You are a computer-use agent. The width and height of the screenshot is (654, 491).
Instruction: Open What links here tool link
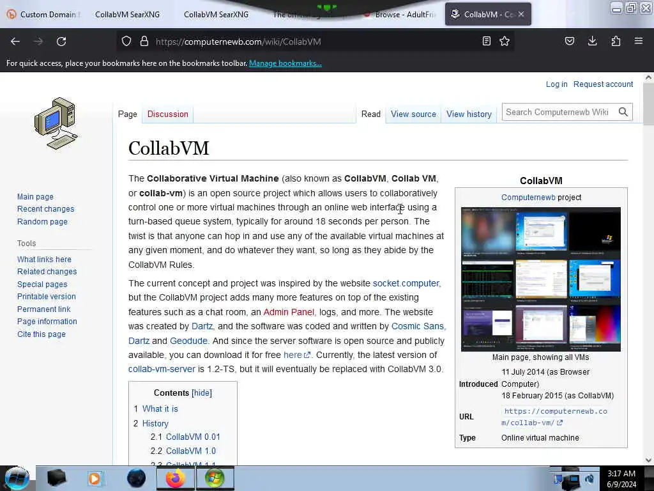(x=44, y=260)
